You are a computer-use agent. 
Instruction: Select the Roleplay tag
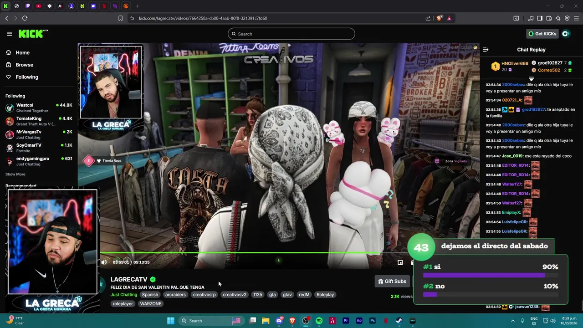point(325,295)
